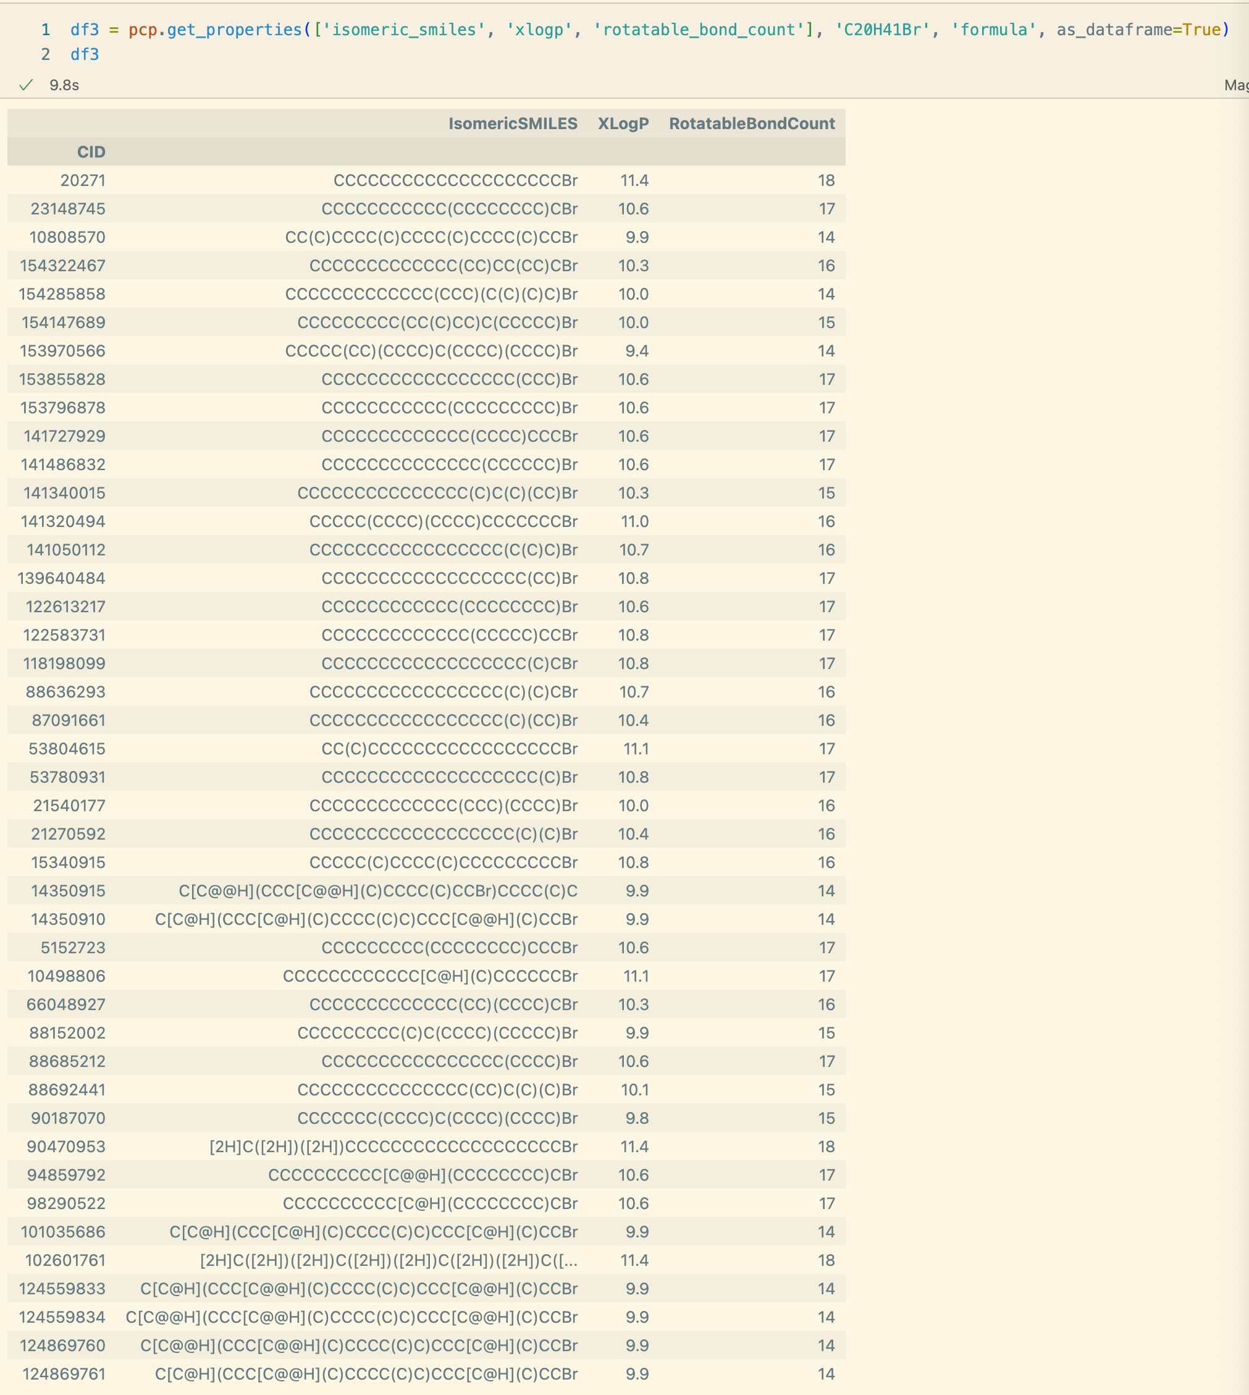Click CID 141486832 cell
This screenshot has height=1395, width=1249.
63,465
